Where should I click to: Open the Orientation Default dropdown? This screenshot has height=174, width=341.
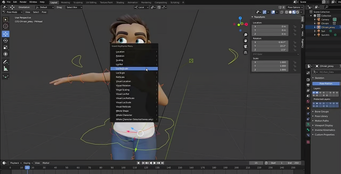[x=45, y=7]
